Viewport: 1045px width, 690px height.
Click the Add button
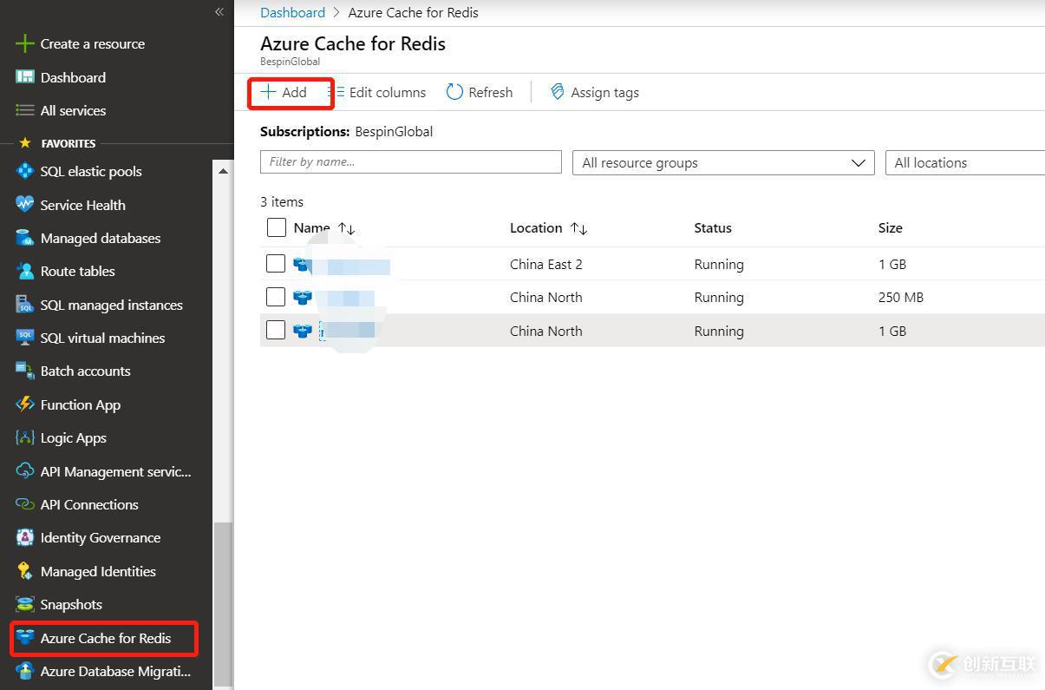pos(285,92)
